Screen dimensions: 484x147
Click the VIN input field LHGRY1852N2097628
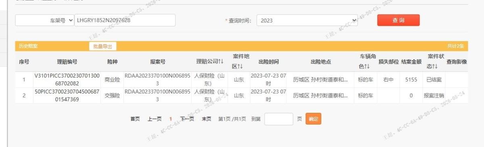point(125,20)
